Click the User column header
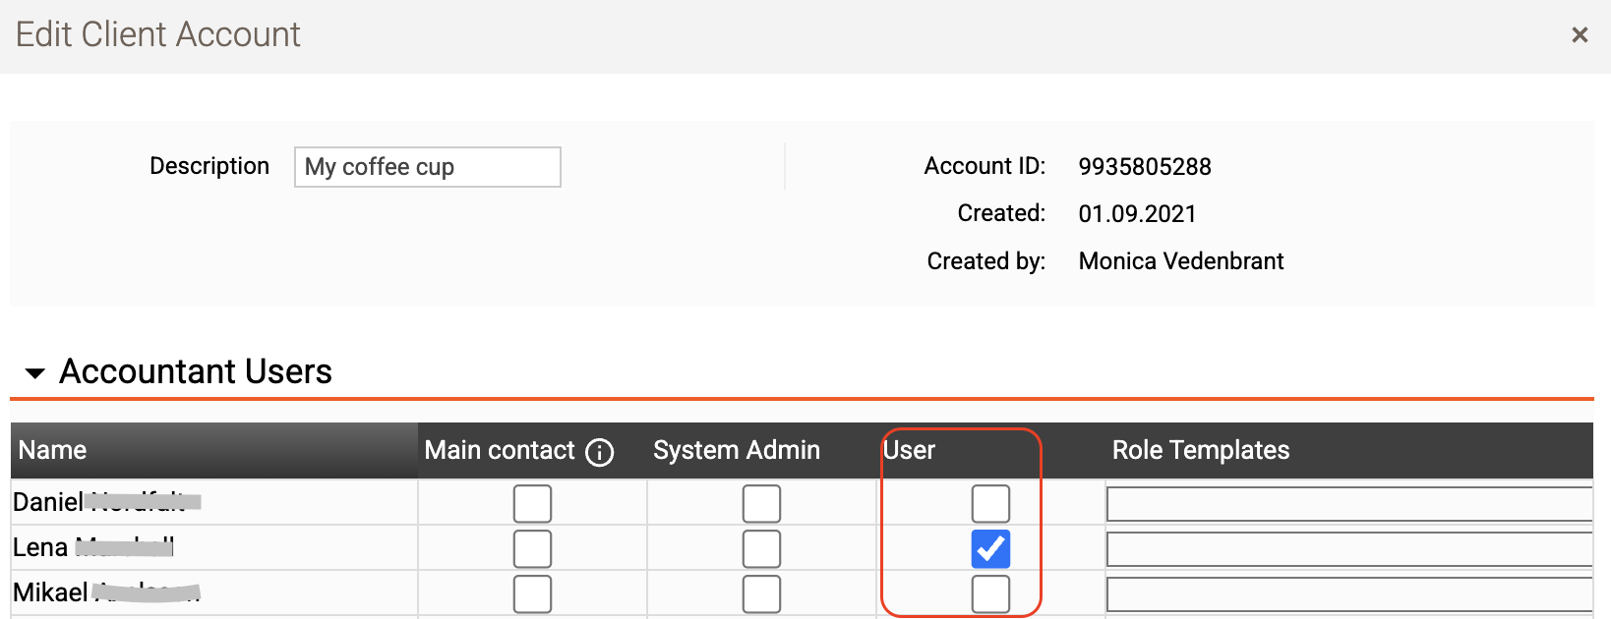Screen dimensions: 1611x619 pyautogui.click(x=910, y=450)
